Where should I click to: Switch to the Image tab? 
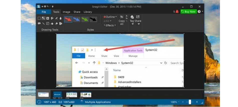[x=66, y=12]
